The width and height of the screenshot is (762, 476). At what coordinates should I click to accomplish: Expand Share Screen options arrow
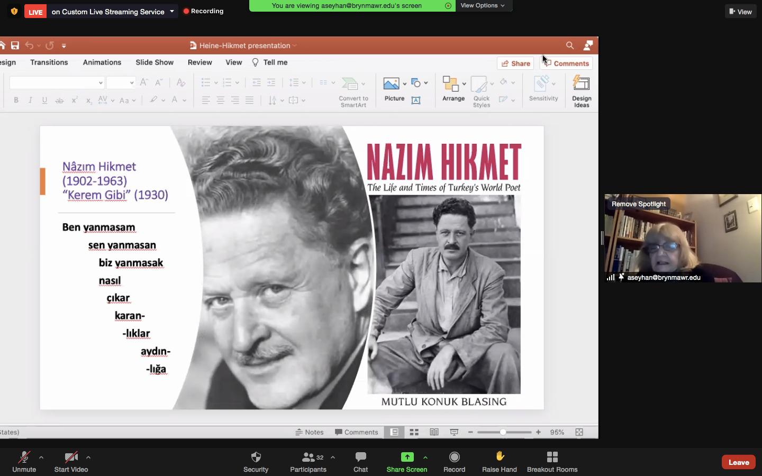[x=425, y=457]
